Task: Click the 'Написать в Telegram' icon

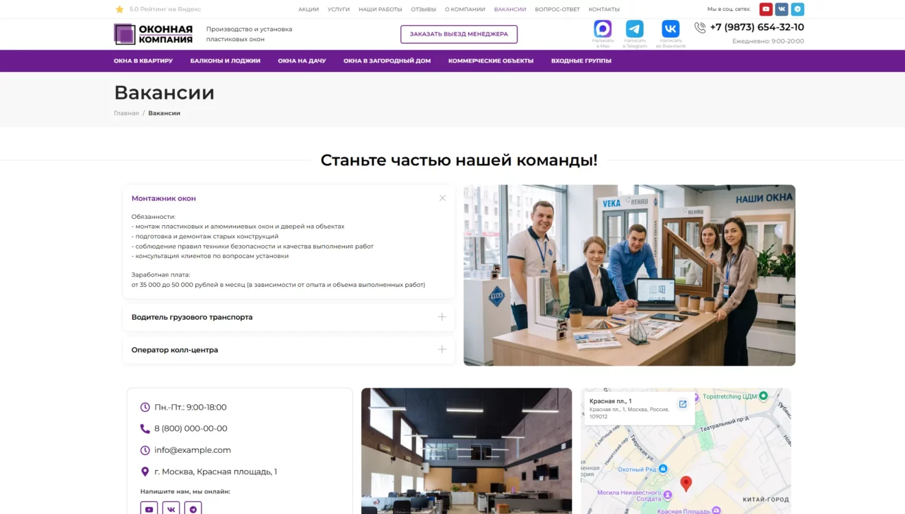Action: click(x=635, y=29)
